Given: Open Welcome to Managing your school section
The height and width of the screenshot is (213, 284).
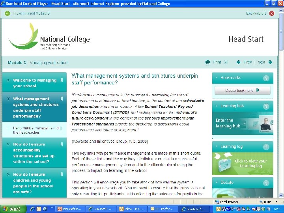Looking at the screenshot, I should (35, 83).
